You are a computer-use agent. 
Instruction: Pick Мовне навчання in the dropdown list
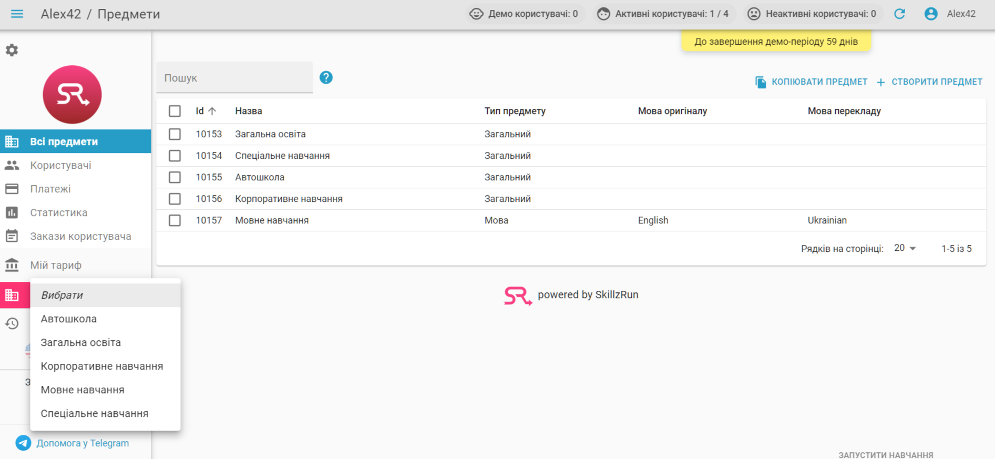tap(105, 390)
